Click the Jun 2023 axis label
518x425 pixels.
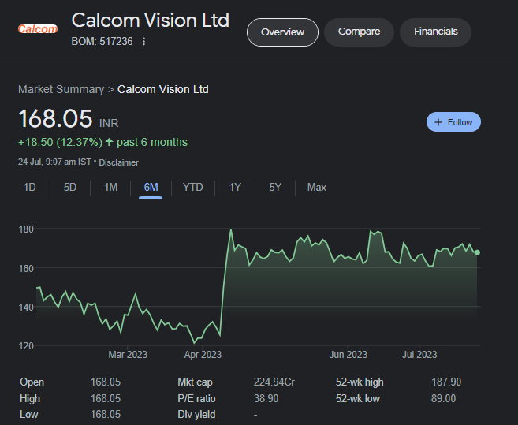coord(348,355)
